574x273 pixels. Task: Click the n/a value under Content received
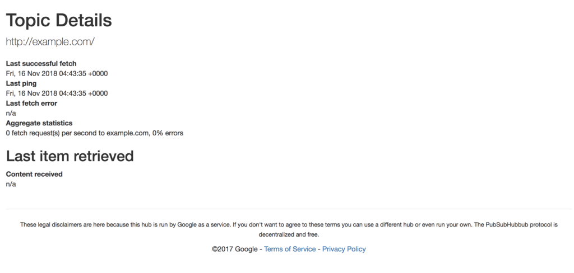point(11,184)
